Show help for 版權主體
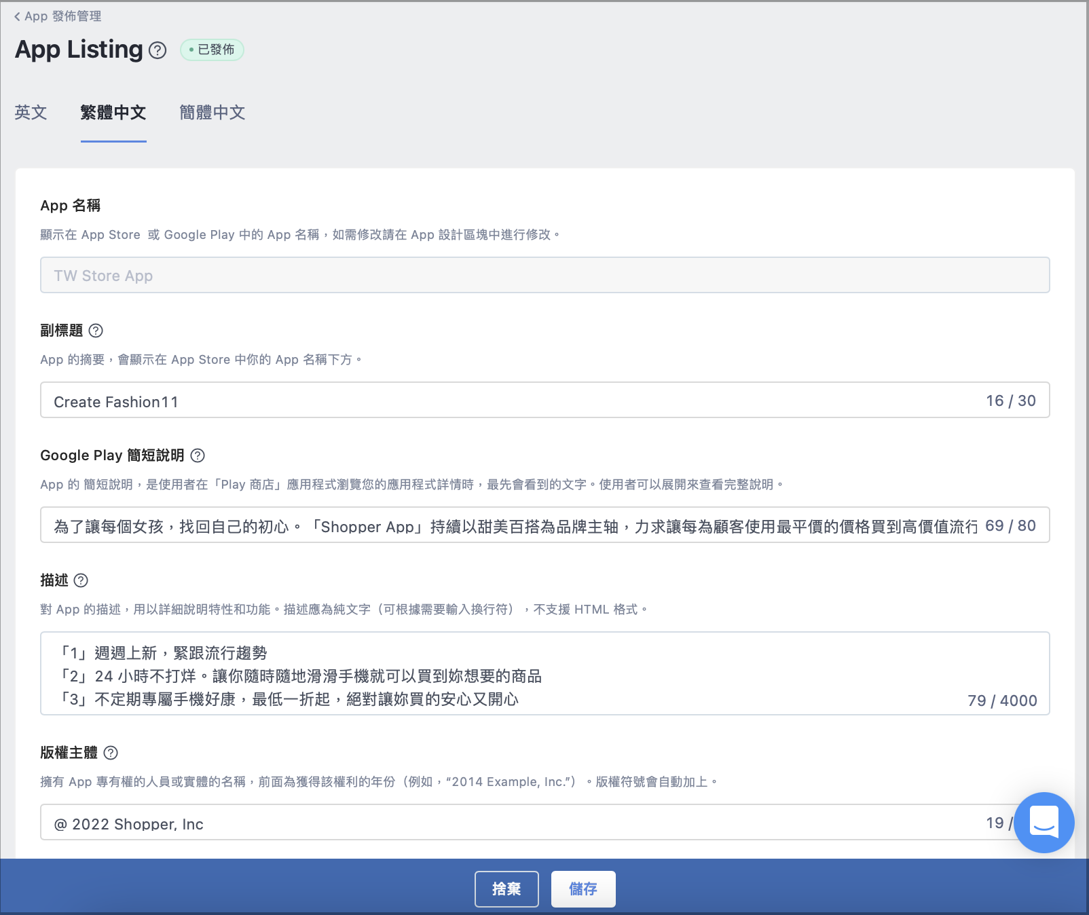Viewport: 1089px width, 915px height. pos(111,753)
